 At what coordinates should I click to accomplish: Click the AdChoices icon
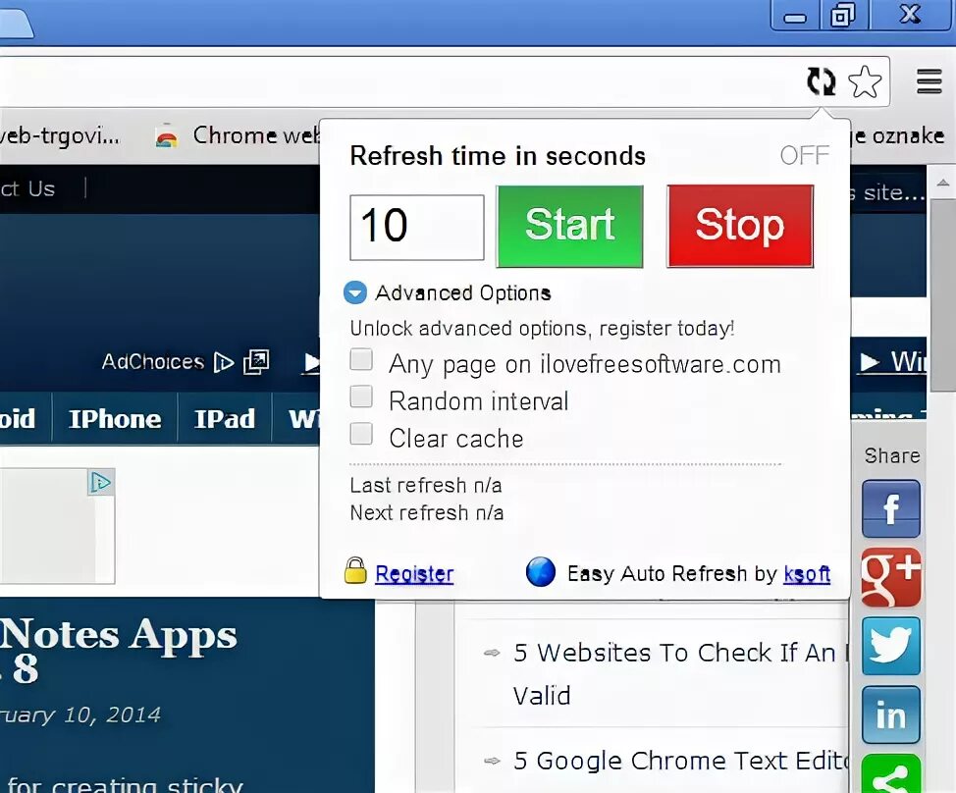[224, 363]
